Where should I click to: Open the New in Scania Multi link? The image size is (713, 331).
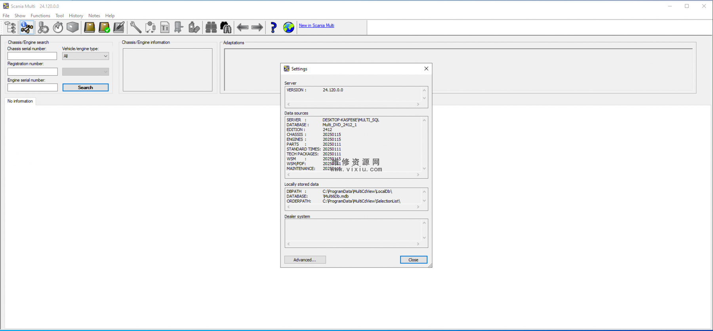[316, 25]
